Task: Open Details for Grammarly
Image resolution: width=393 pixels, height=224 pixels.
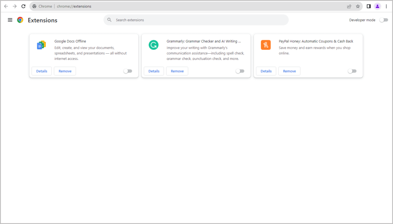Action: click(154, 71)
